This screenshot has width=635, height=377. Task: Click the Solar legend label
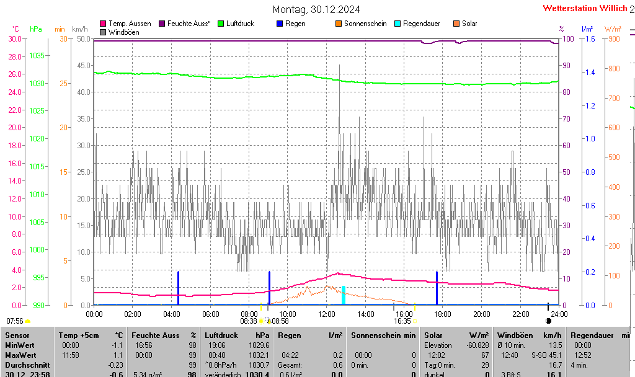click(470, 24)
